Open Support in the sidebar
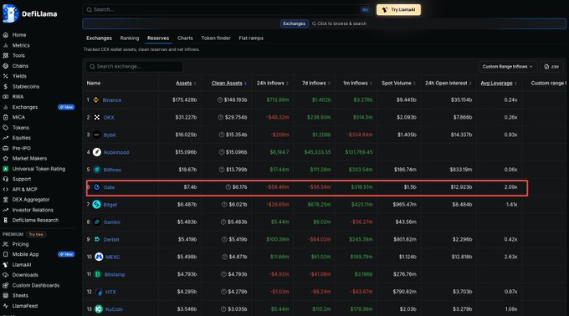Screen dimensions: 569x316 22,179
